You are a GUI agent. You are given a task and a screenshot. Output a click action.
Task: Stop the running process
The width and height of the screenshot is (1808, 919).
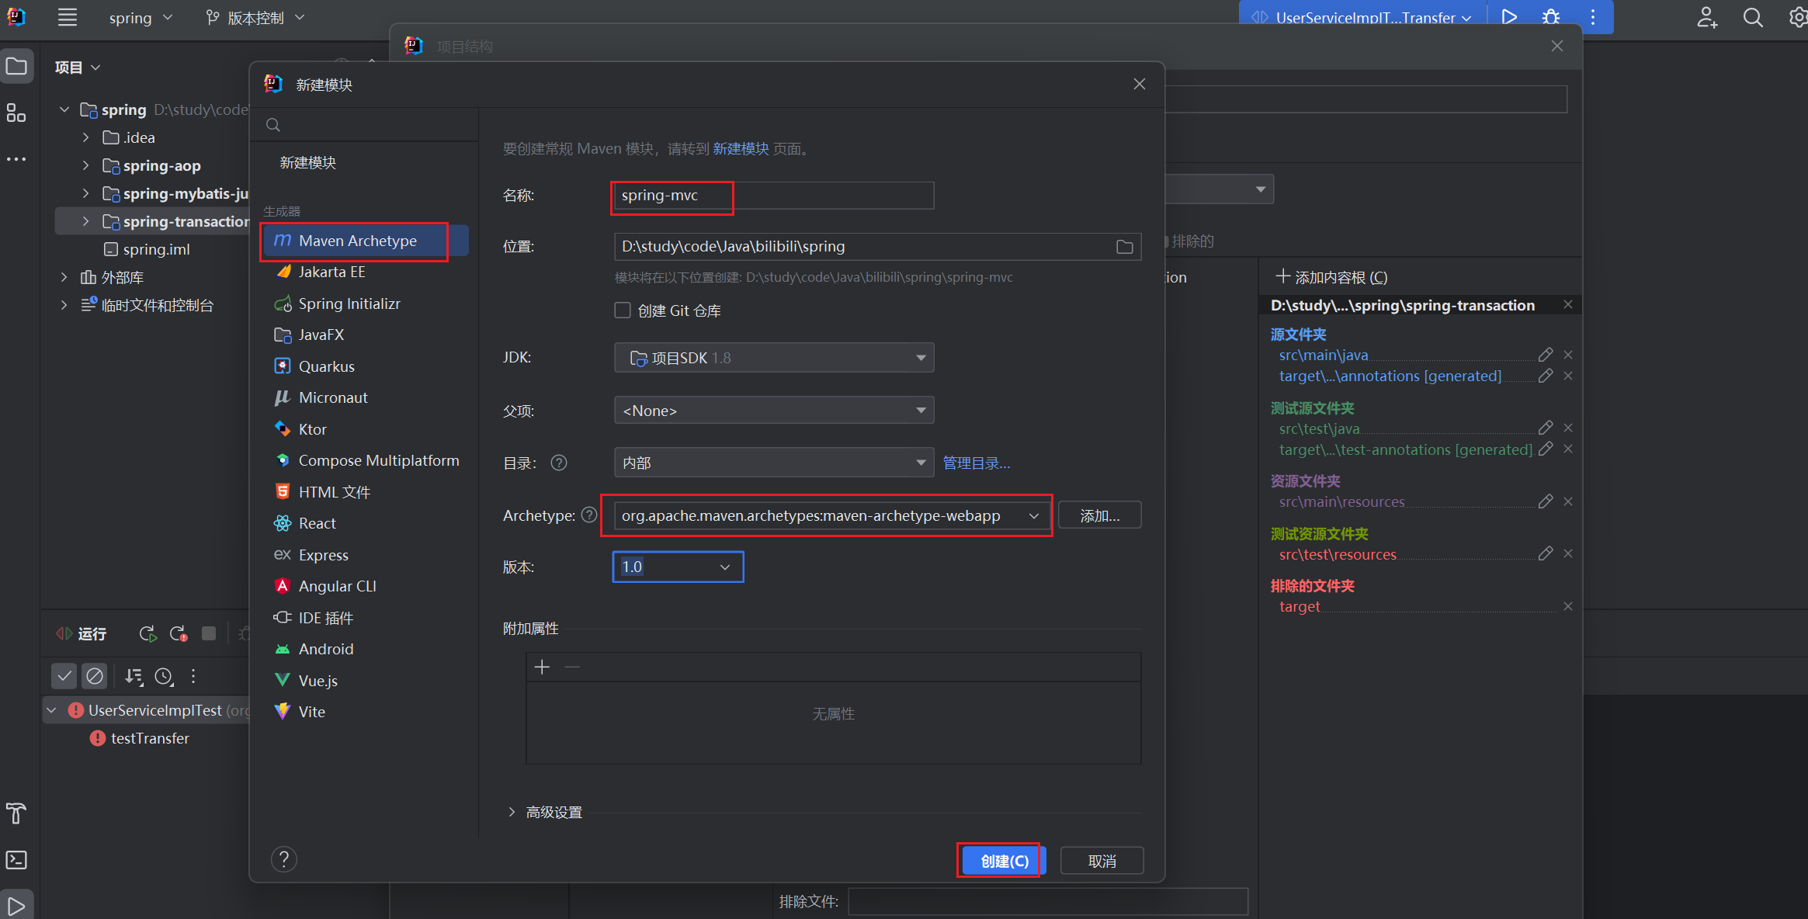(209, 633)
